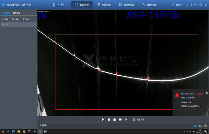This screenshot has width=209, height=134.
Task: Expand the alarm panel with double chevron
Action: click(x=205, y=126)
